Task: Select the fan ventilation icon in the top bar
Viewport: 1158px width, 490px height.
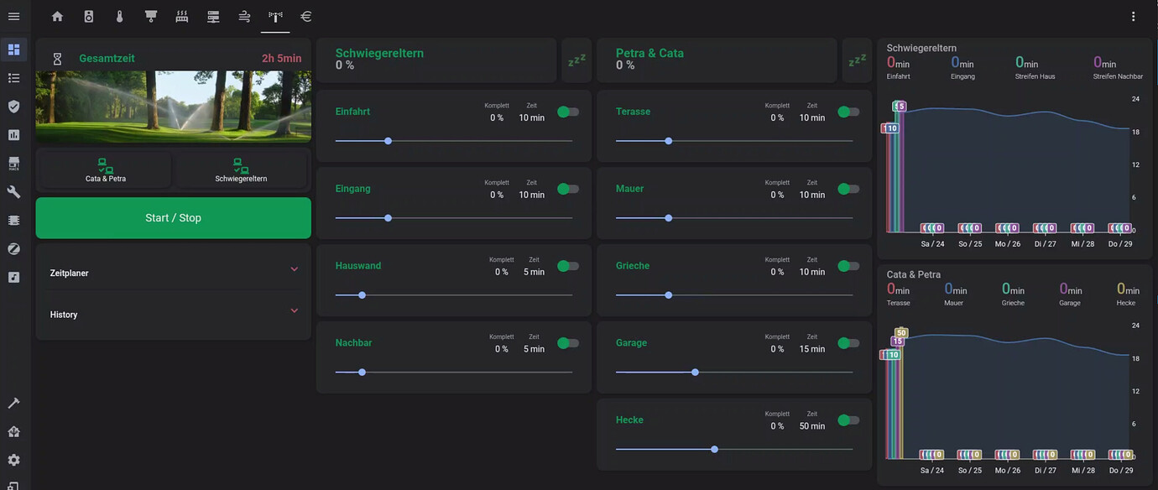Action: [x=243, y=16]
